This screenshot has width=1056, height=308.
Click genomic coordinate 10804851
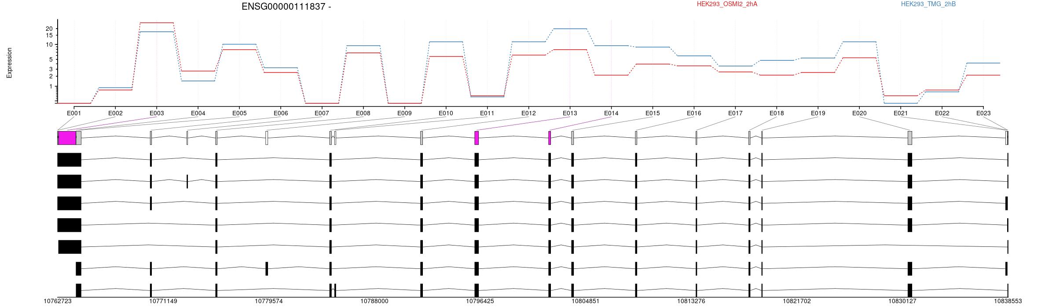586,301
